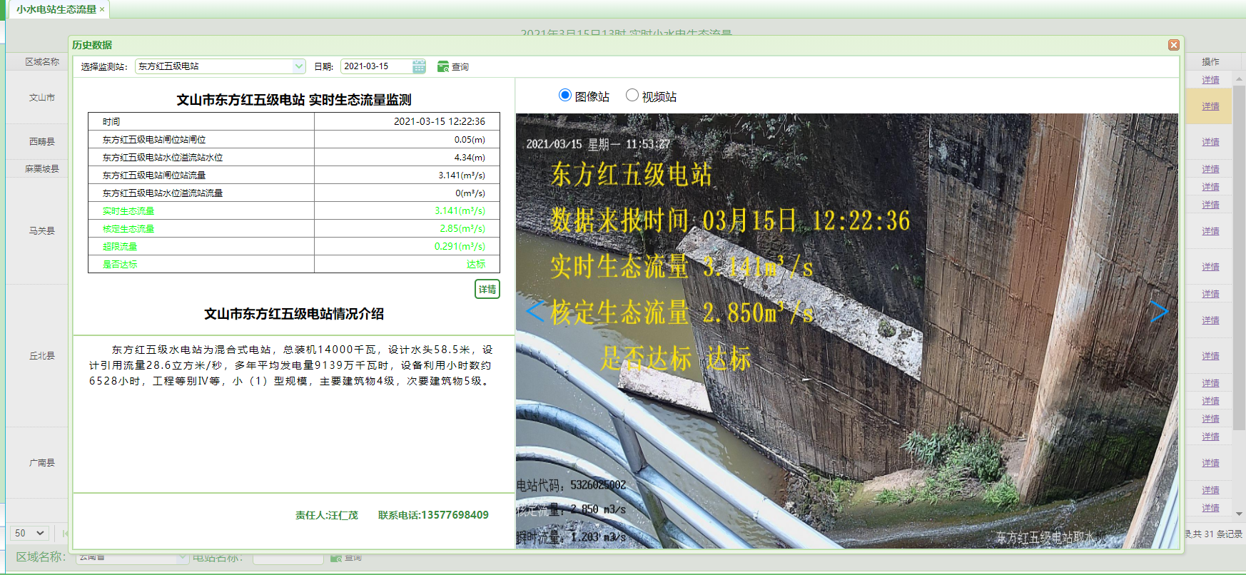Switch to the 小水电站生态流量 tab
This screenshot has height=575, width=1246.
pyautogui.click(x=56, y=9)
